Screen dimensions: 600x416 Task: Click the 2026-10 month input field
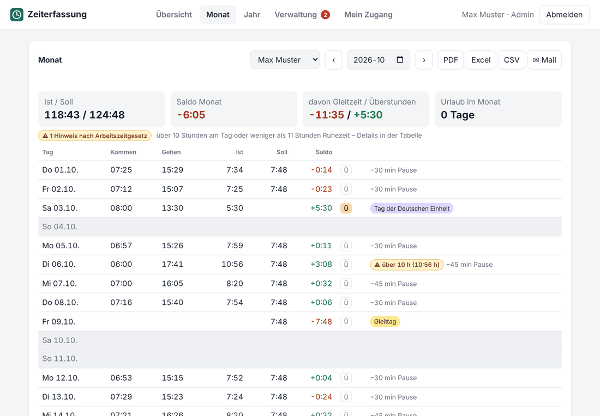tap(379, 60)
